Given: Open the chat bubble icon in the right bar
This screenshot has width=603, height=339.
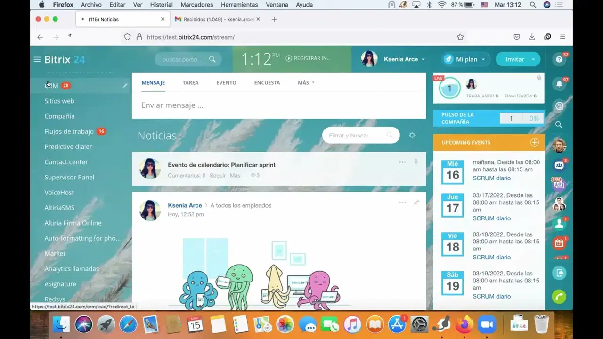Looking at the screenshot, I should pos(559,106).
